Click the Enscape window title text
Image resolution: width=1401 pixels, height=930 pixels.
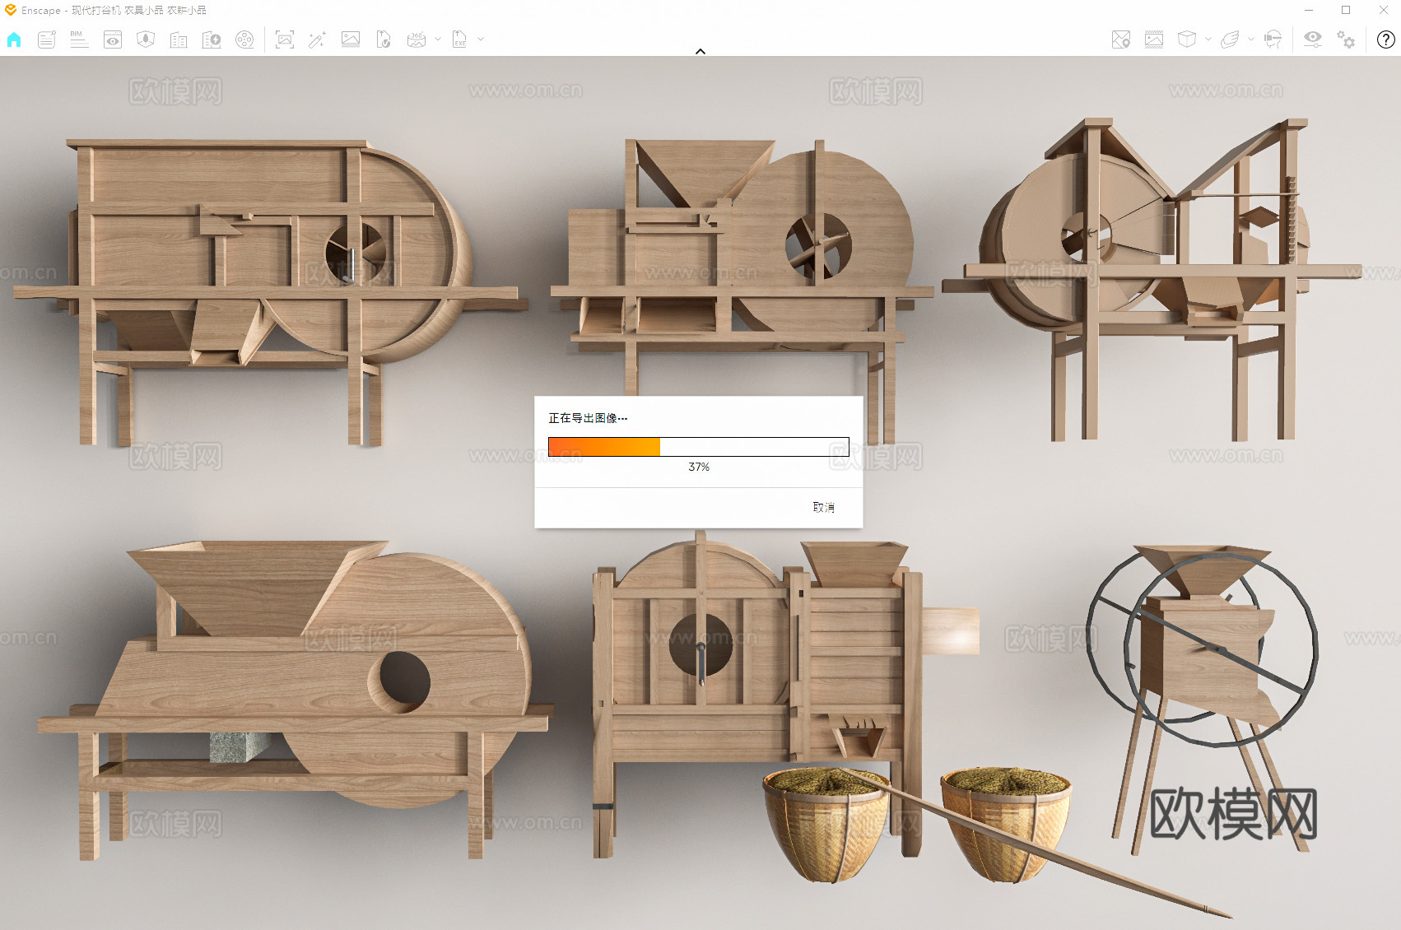[x=114, y=10]
